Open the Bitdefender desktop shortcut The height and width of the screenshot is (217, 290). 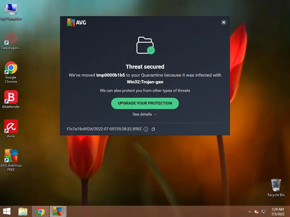tap(11, 99)
